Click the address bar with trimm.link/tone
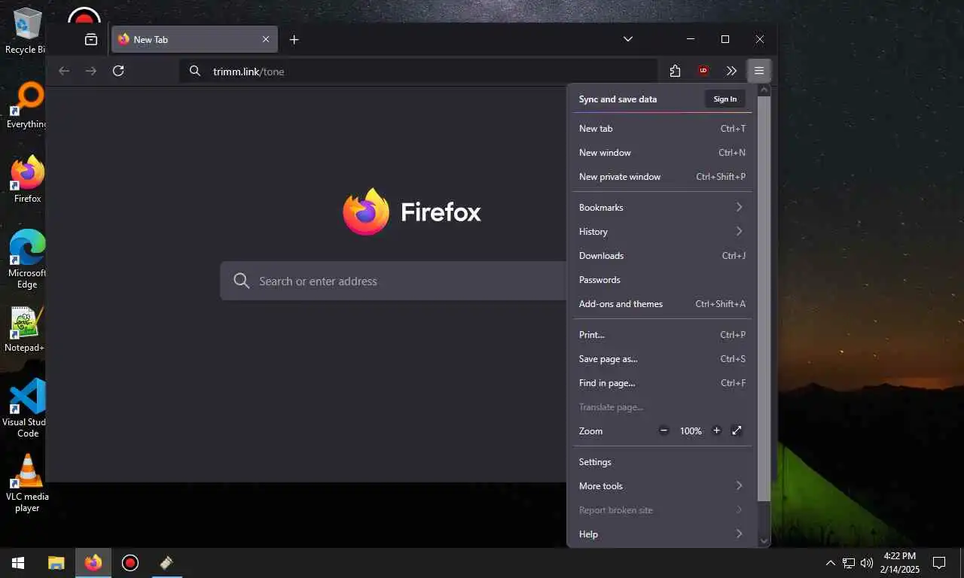The image size is (964, 578). (419, 71)
